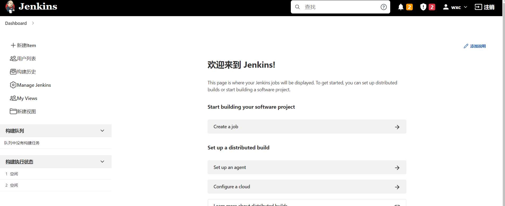The image size is (505, 206).
Task: Create a new item via 新建Item
Action: click(27, 45)
